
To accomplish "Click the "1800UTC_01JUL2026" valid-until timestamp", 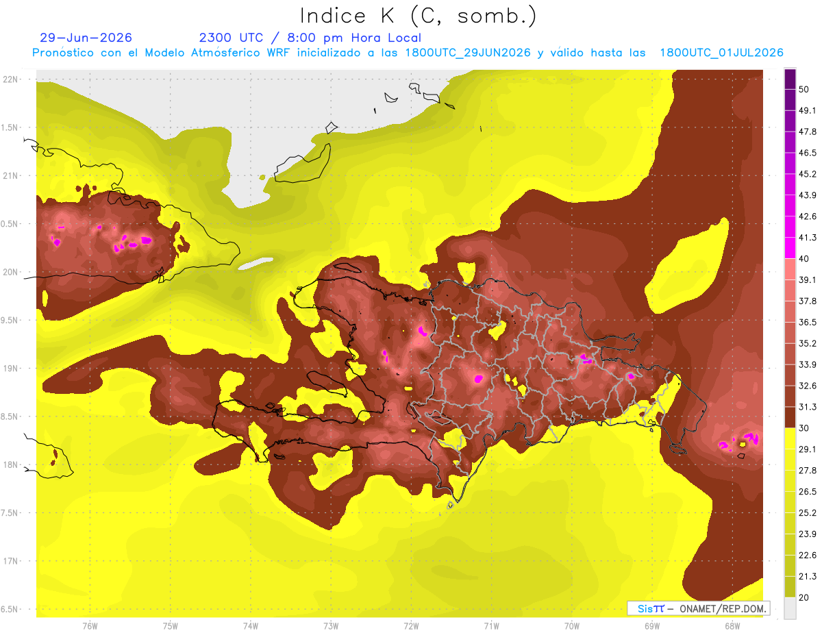I will point(721,53).
